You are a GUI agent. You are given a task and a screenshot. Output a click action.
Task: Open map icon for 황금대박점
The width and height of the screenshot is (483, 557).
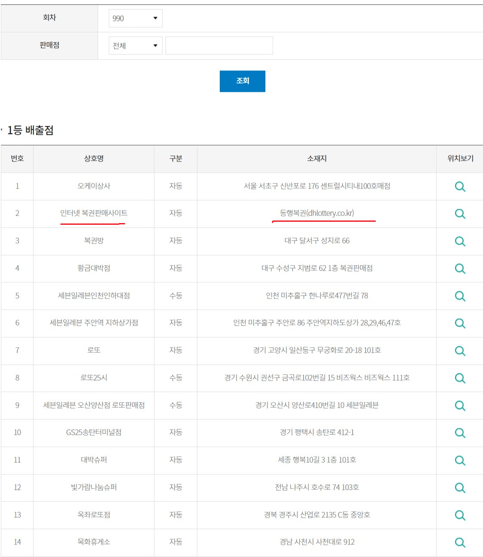tap(460, 269)
